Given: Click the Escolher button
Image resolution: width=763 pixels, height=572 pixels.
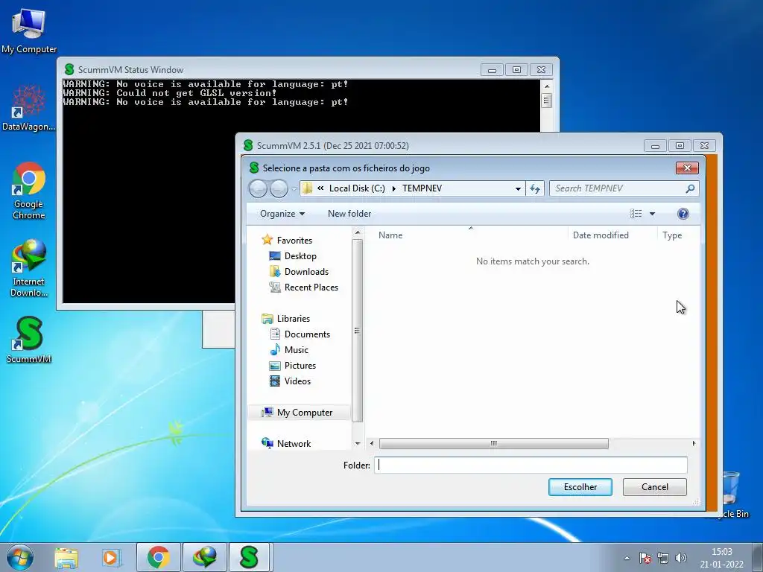Looking at the screenshot, I should tap(580, 487).
